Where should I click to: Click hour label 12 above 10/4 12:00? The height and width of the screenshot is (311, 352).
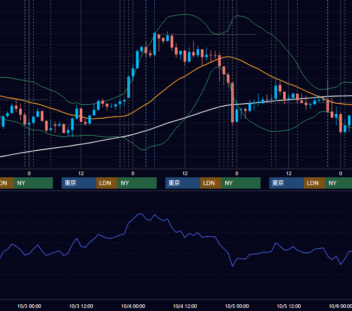pyautogui.click(x=185, y=174)
